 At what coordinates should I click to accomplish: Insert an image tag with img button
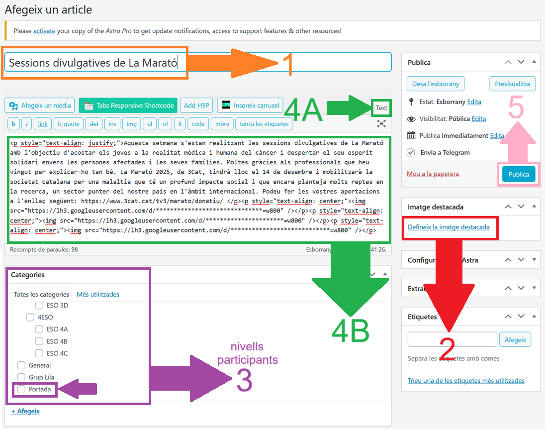pyautogui.click(x=131, y=124)
